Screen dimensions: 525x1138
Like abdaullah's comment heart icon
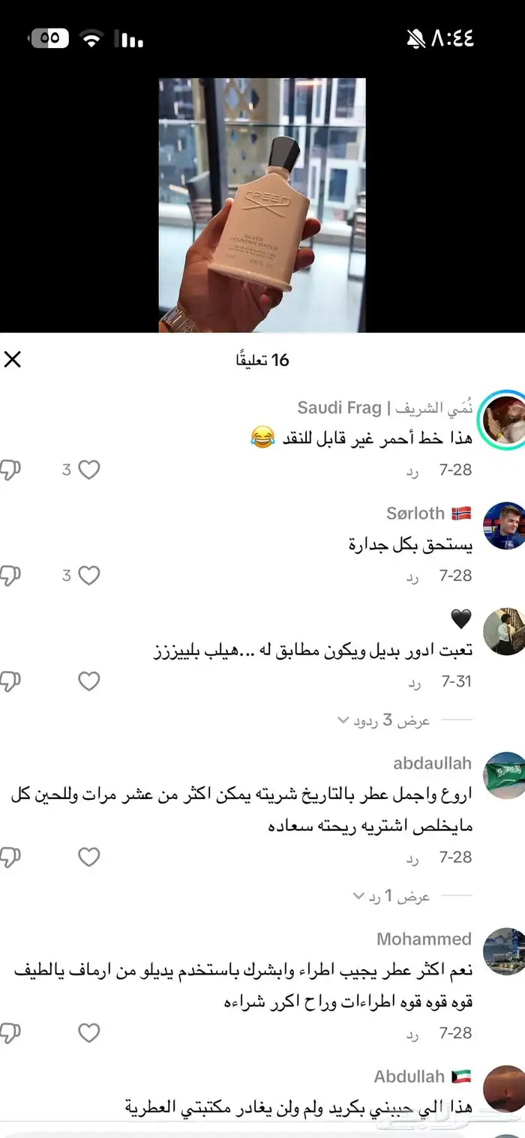[x=89, y=857]
